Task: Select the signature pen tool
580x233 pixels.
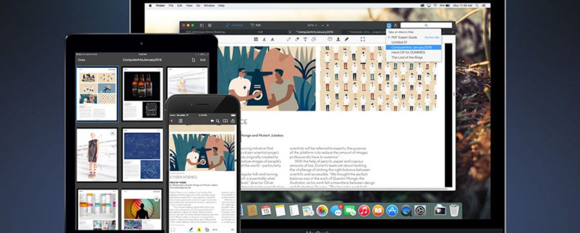Action: [x=347, y=39]
